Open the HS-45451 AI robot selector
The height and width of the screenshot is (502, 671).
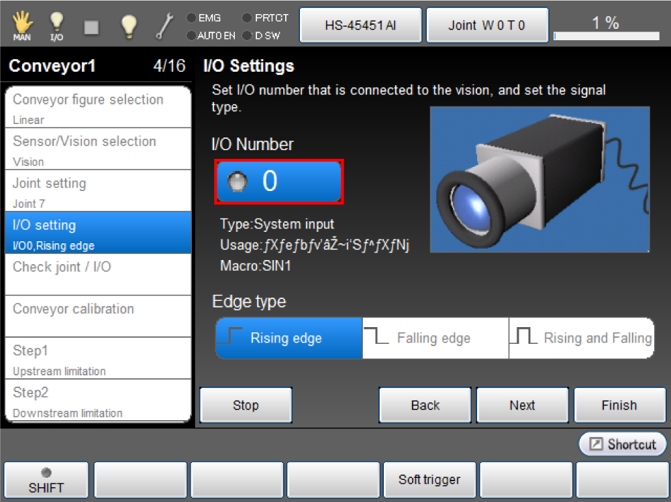[x=360, y=25]
